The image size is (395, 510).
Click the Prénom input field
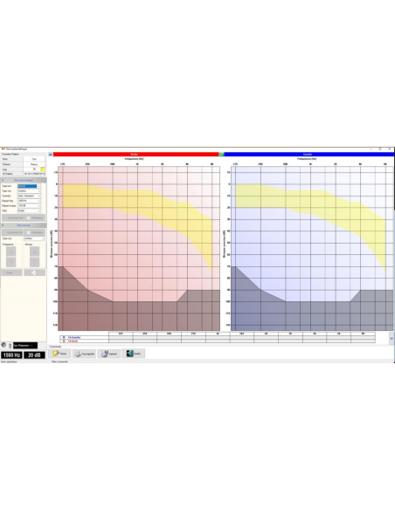34,164
